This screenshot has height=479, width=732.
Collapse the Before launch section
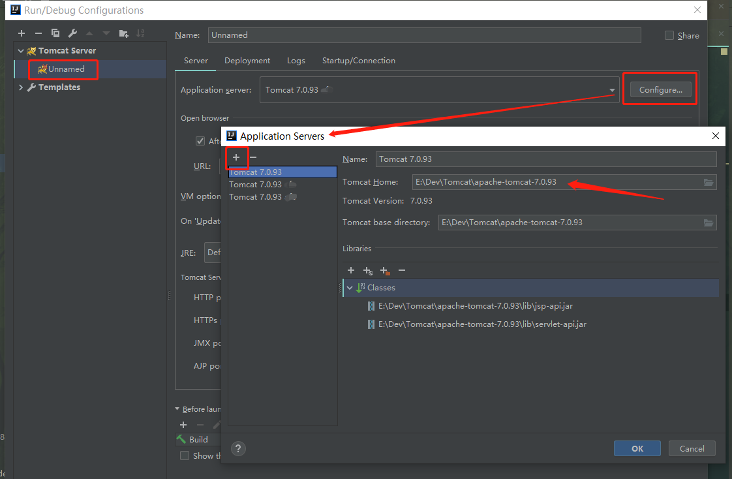[177, 409]
